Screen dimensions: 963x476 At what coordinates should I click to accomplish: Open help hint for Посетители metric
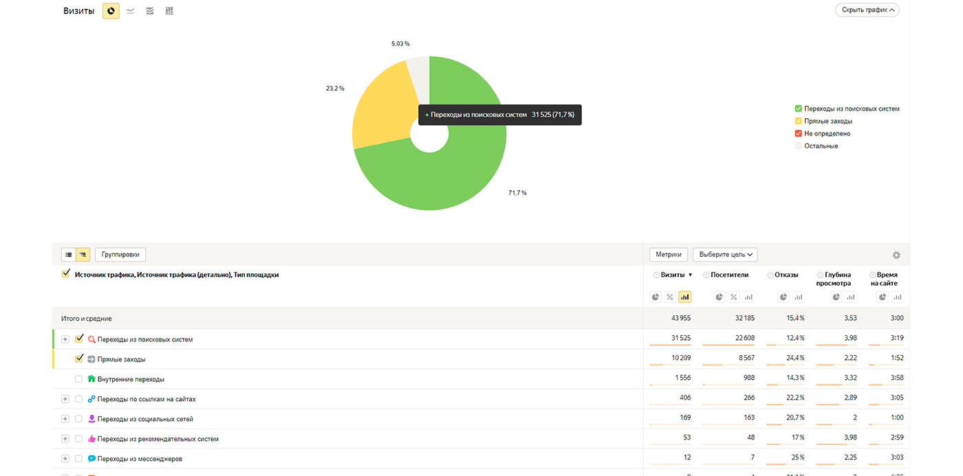coord(706,275)
